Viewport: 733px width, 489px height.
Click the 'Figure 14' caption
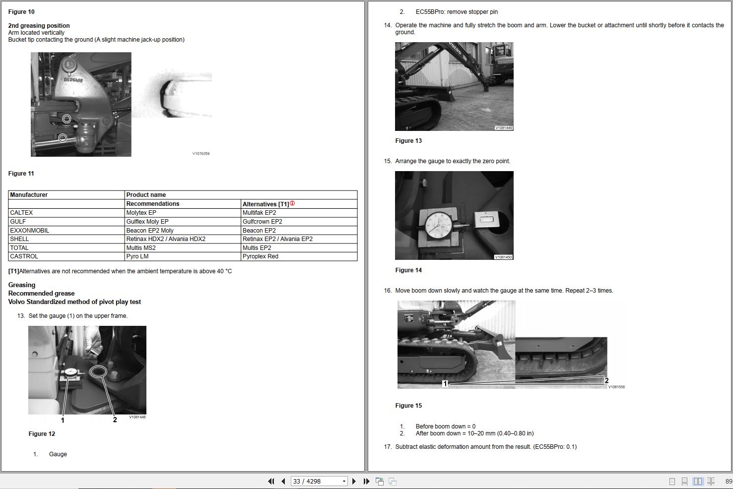(x=408, y=270)
